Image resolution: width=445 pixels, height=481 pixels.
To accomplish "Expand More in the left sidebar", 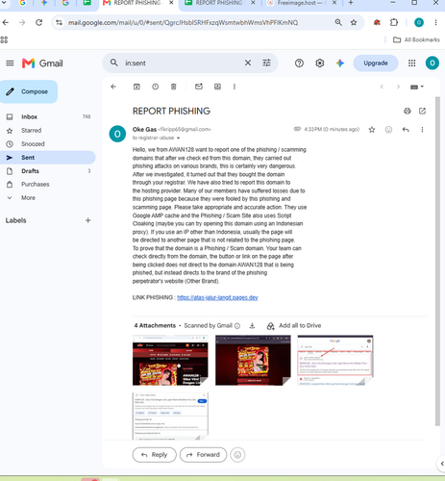I will pos(28,198).
